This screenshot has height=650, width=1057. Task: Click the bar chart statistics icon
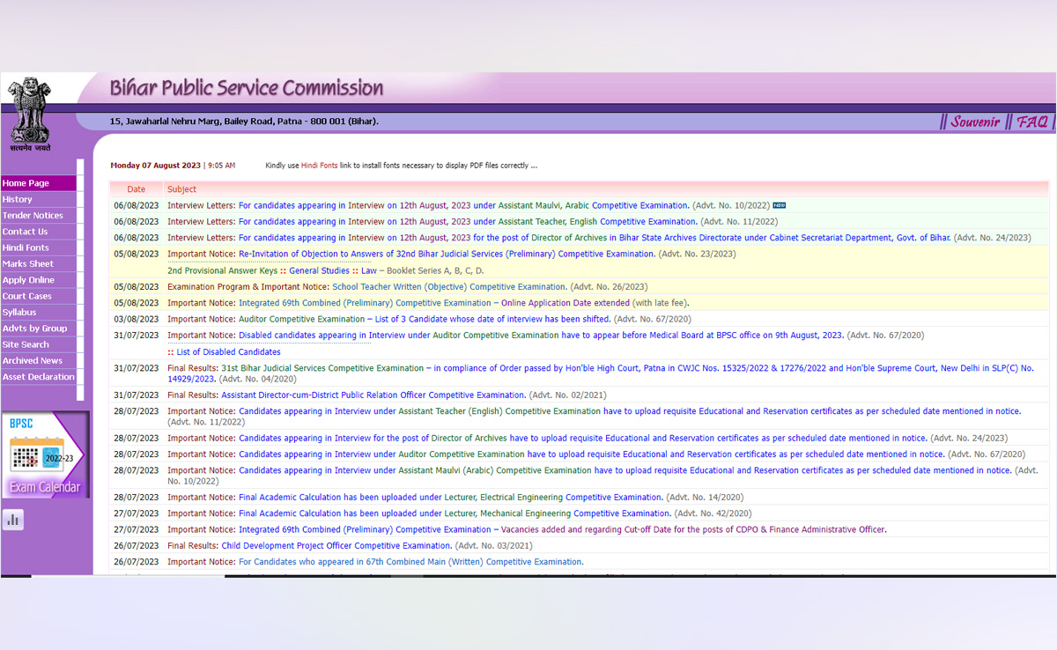[x=13, y=520]
